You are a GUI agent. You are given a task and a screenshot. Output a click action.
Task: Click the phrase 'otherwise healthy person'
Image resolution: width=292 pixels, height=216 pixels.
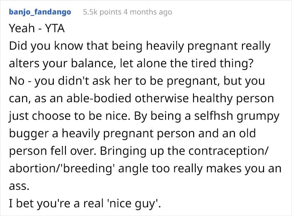click(x=204, y=98)
